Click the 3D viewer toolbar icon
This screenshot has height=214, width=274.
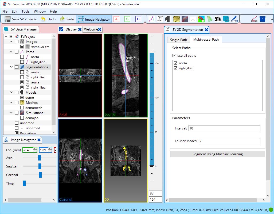[x=218, y=19]
